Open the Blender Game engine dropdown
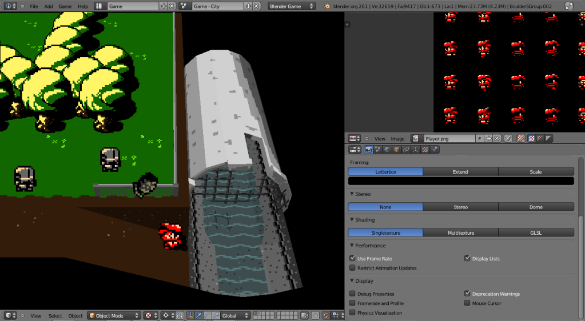The width and height of the screenshot is (585, 321). click(x=292, y=6)
